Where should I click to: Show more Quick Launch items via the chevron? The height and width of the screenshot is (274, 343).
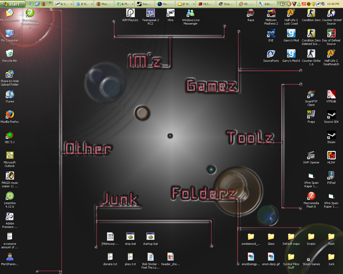[x=50, y=3]
